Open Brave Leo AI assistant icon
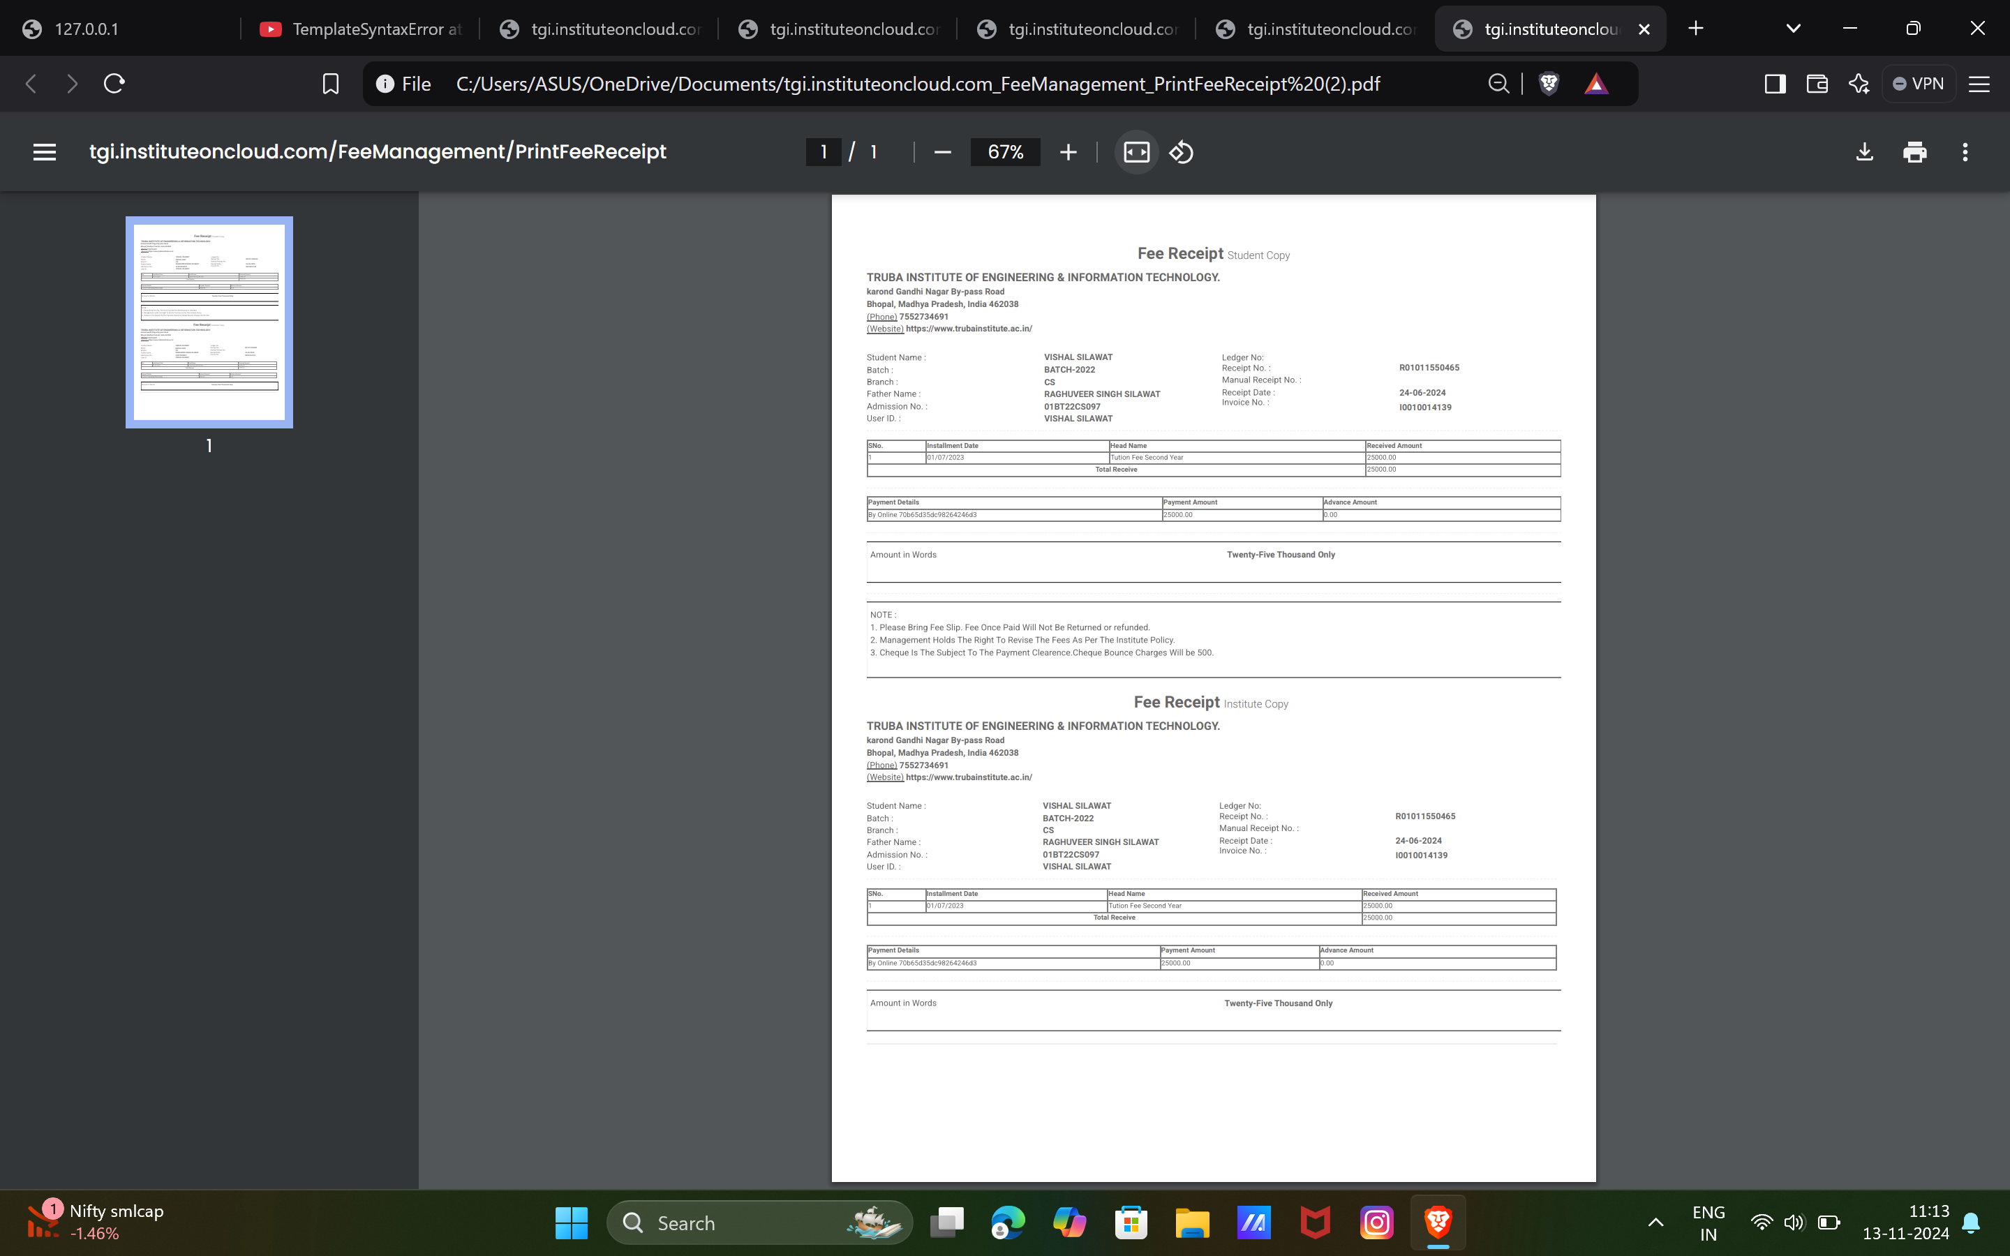 point(1859,84)
